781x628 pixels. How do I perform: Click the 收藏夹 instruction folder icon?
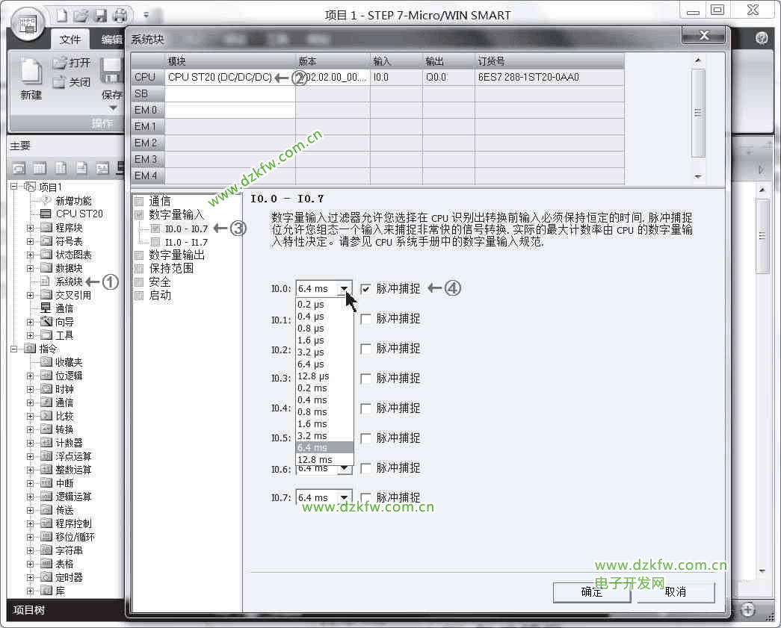46,361
